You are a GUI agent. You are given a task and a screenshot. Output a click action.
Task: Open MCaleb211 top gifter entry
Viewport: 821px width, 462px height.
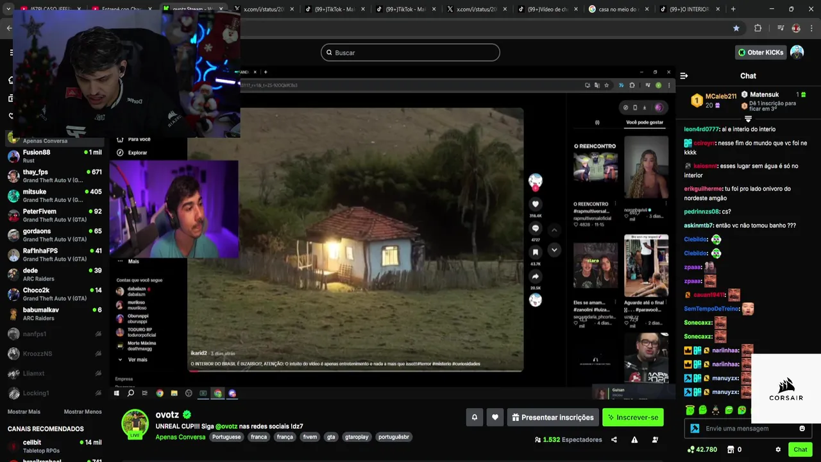(x=714, y=100)
